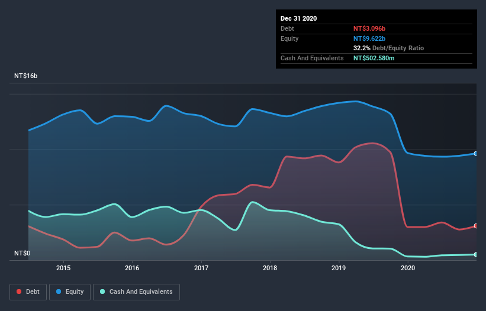Click the 2017 x-axis label
This screenshot has width=486, height=311.
pos(201,268)
